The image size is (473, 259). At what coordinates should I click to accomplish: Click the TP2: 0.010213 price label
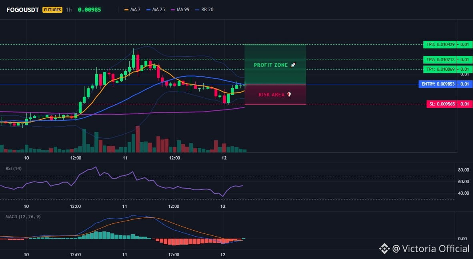[x=440, y=60]
